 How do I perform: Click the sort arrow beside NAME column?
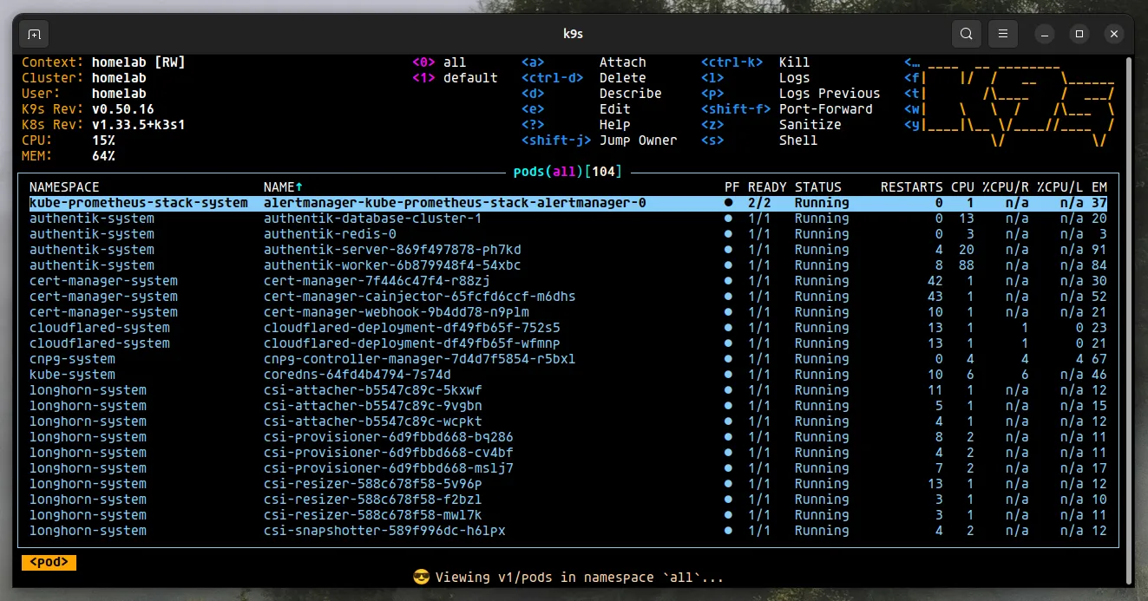coord(299,187)
